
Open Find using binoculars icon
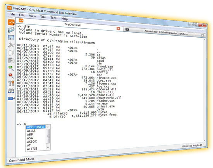click(11, 91)
